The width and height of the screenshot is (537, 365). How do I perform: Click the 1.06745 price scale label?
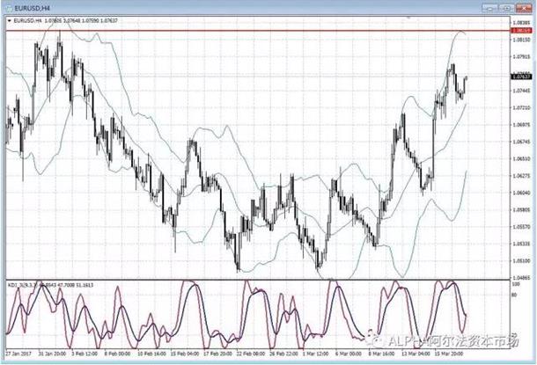pyautogui.click(x=521, y=142)
